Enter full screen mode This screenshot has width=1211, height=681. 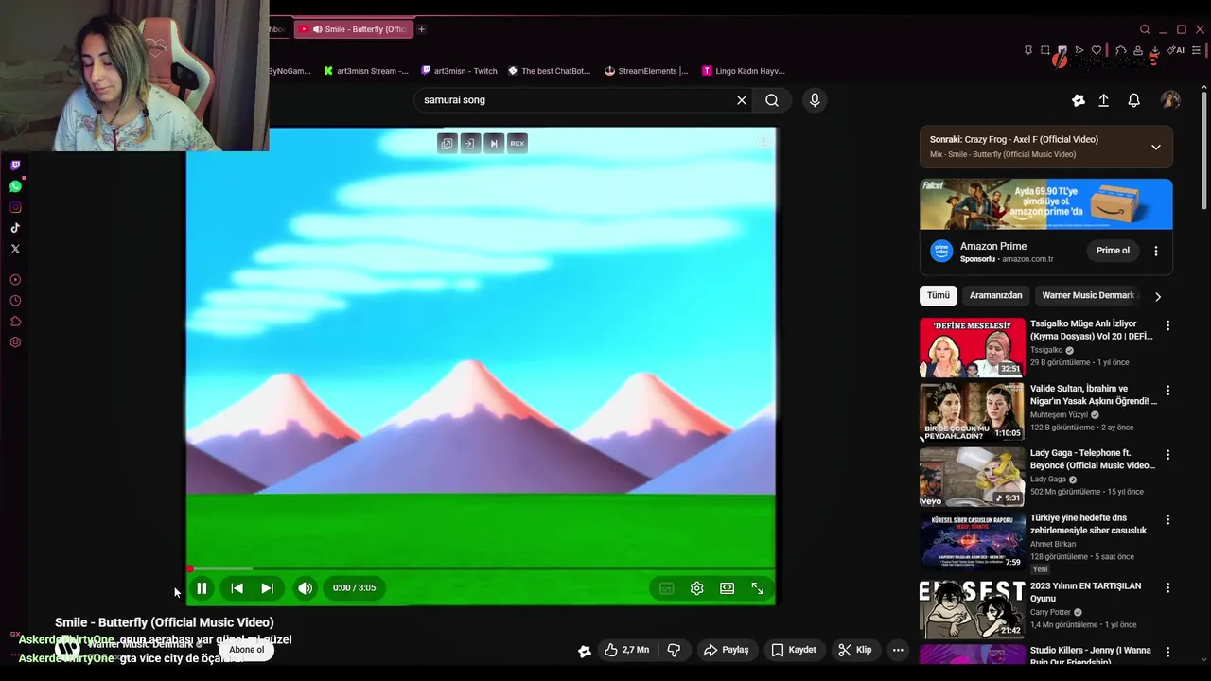coord(758,588)
